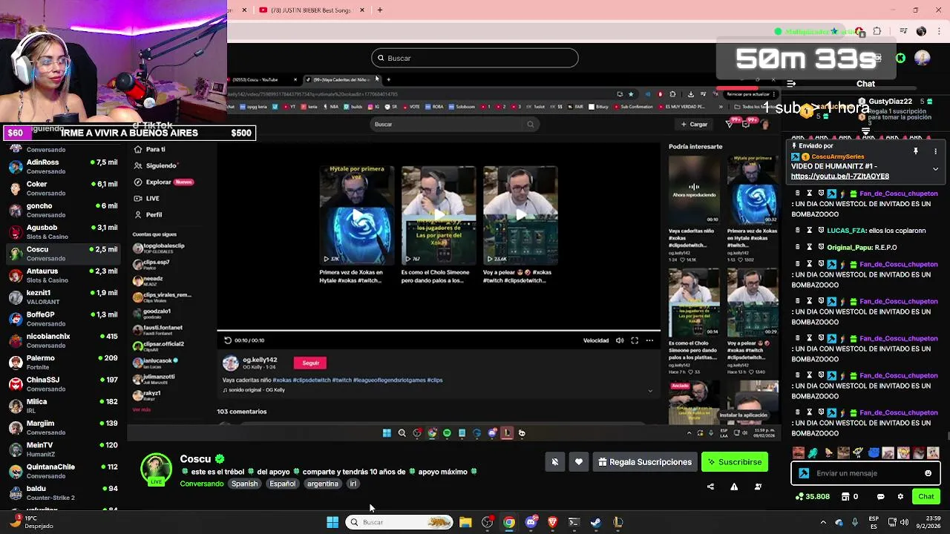Open the browser extensions puzzle icon
This screenshot has height=534, width=950.
pos(877,31)
